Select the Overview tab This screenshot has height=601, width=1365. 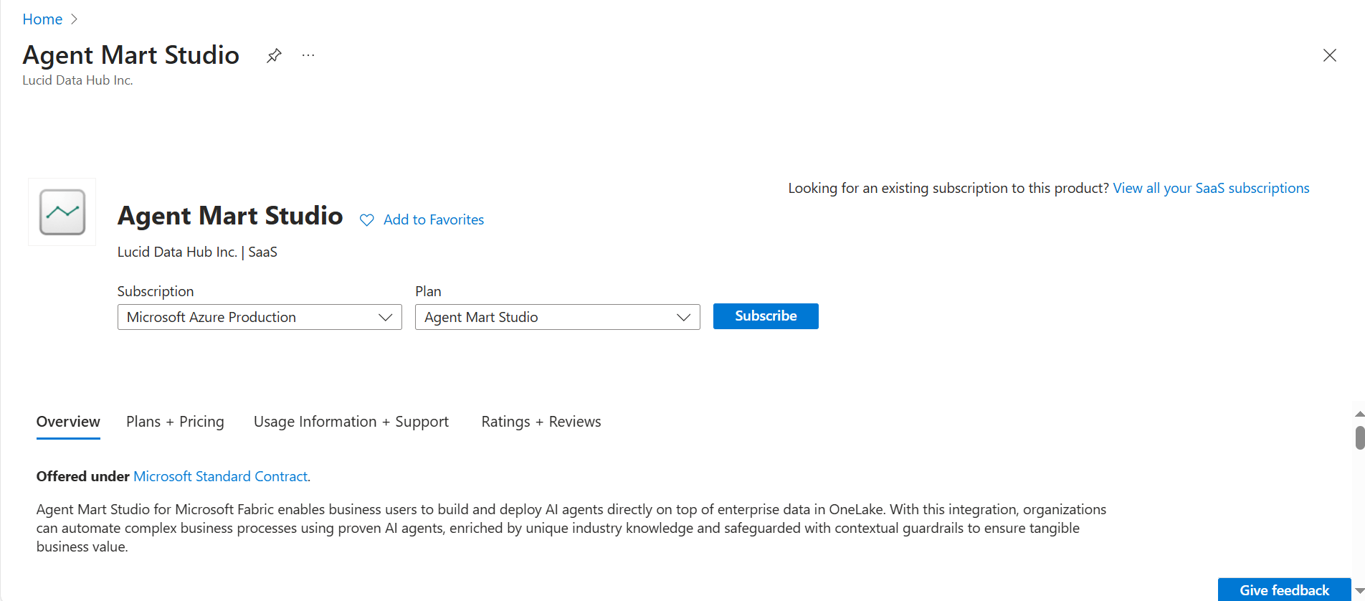point(68,422)
